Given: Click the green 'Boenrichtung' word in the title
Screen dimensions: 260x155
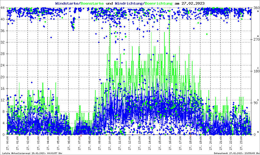Looking at the screenshot, I should click(x=158, y=3).
